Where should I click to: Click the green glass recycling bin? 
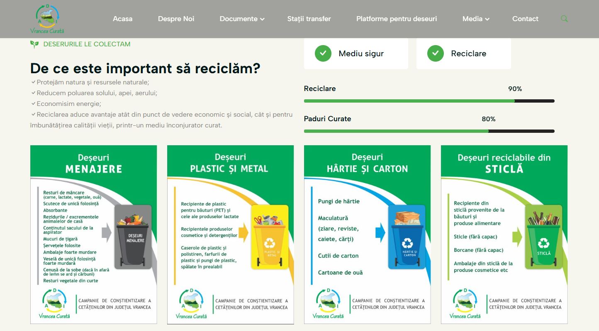tap(543, 237)
